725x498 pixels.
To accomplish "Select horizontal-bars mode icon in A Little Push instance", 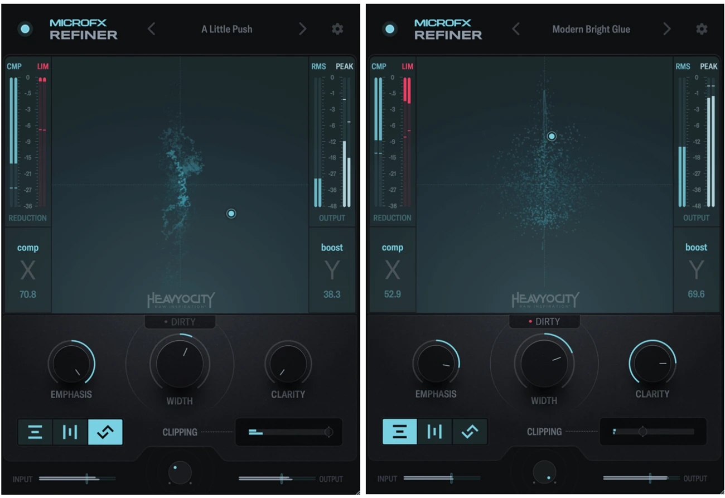I will pyautogui.click(x=35, y=432).
